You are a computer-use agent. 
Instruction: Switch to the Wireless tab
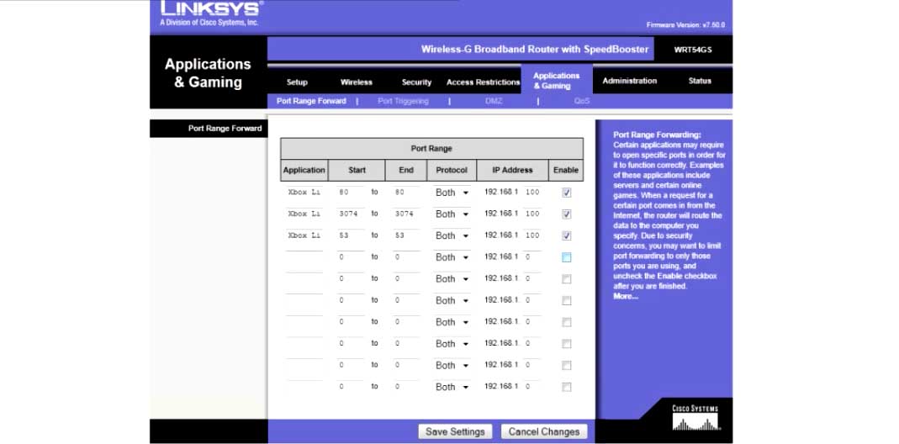coord(356,82)
